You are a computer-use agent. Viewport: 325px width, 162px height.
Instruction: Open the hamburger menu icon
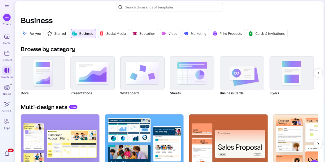pyautogui.click(x=7, y=5)
